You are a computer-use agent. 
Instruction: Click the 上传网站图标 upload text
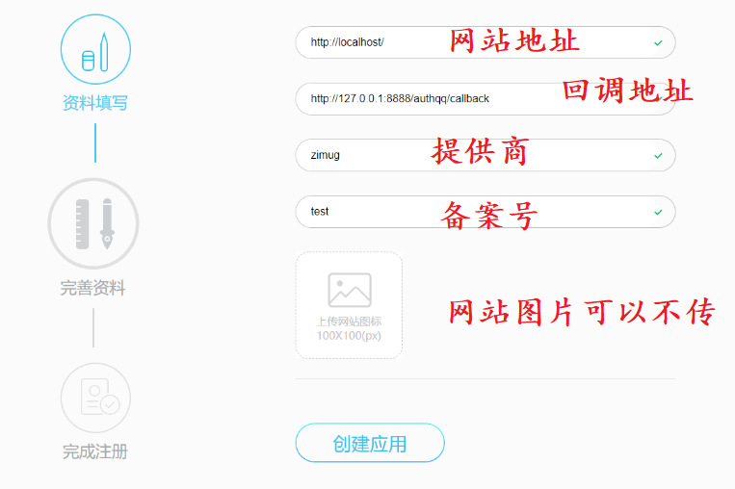tap(349, 322)
